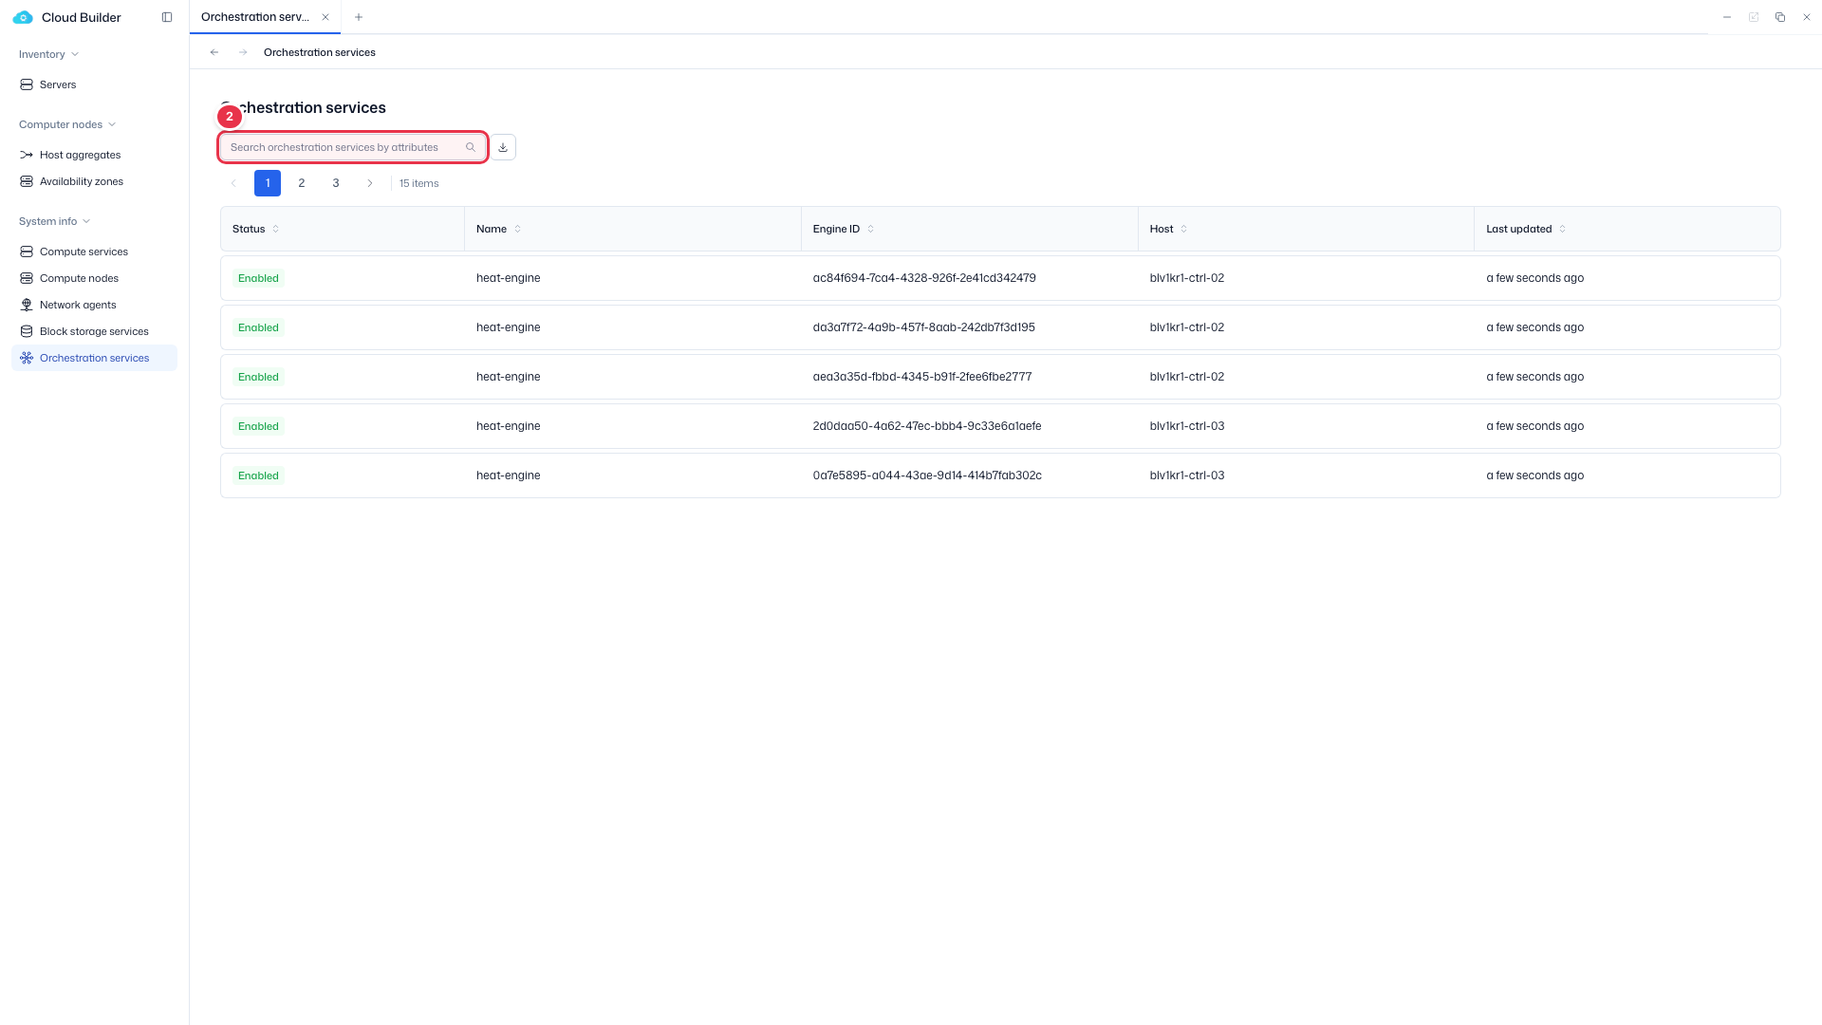
Task: Select engine ID ac84f694-7ca4-4328-926f-2e41cd342479
Action: click(924, 278)
